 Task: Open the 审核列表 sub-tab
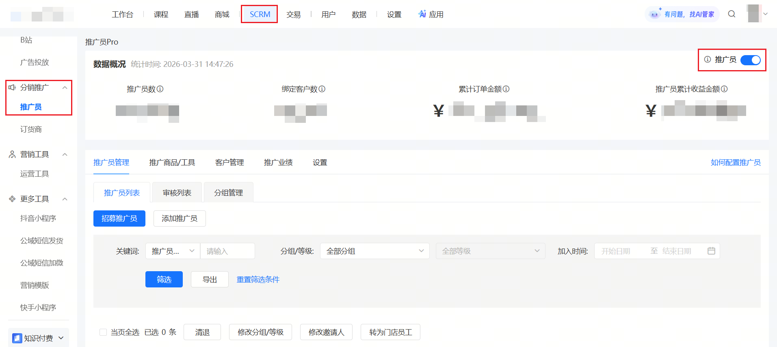(177, 193)
